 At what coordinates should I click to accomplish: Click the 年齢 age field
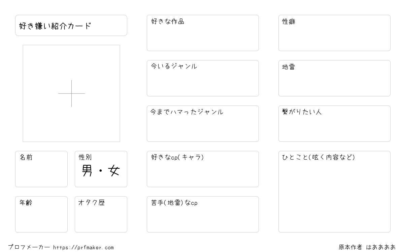(41, 214)
